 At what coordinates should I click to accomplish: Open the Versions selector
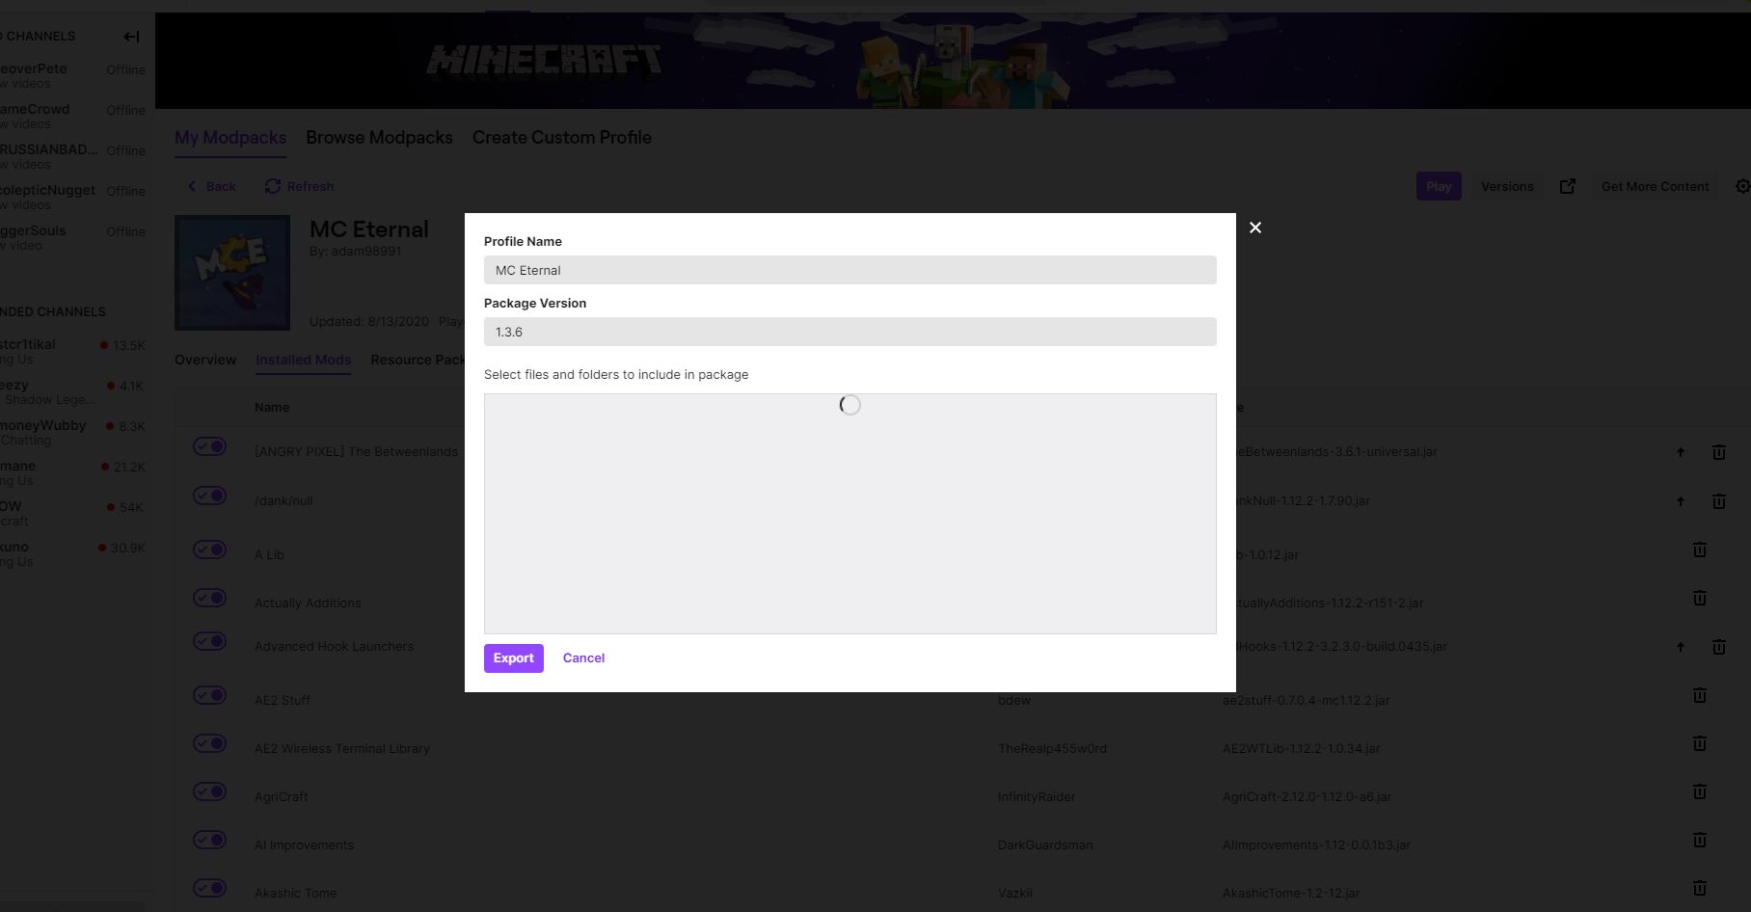(1507, 186)
